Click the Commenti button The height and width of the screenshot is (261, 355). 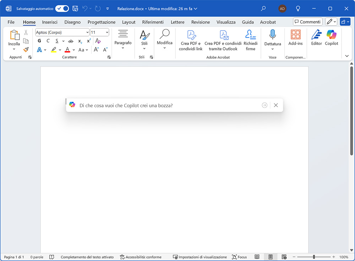click(307, 22)
